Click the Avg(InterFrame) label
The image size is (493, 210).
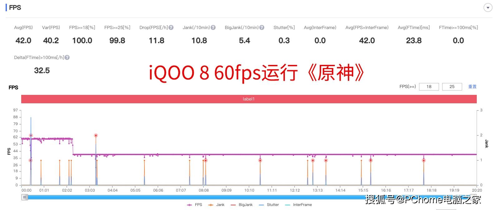pyautogui.click(x=320, y=27)
